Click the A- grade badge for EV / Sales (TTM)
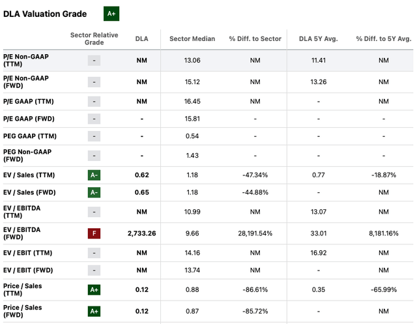 [x=94, y=175]
